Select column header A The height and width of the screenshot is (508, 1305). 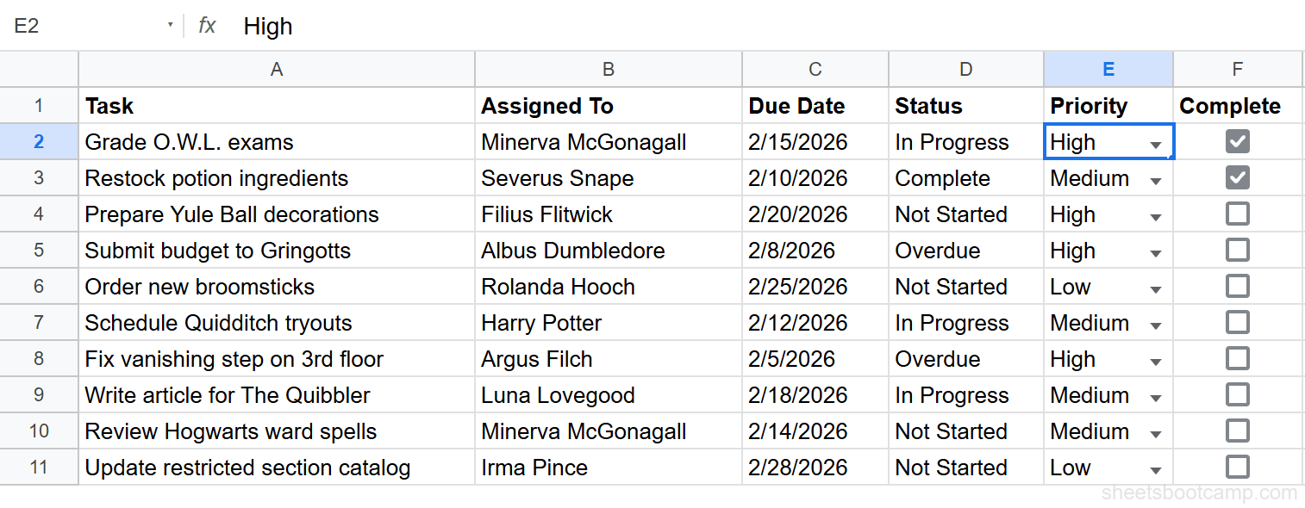pyautogui.click(x=276, y=69)
